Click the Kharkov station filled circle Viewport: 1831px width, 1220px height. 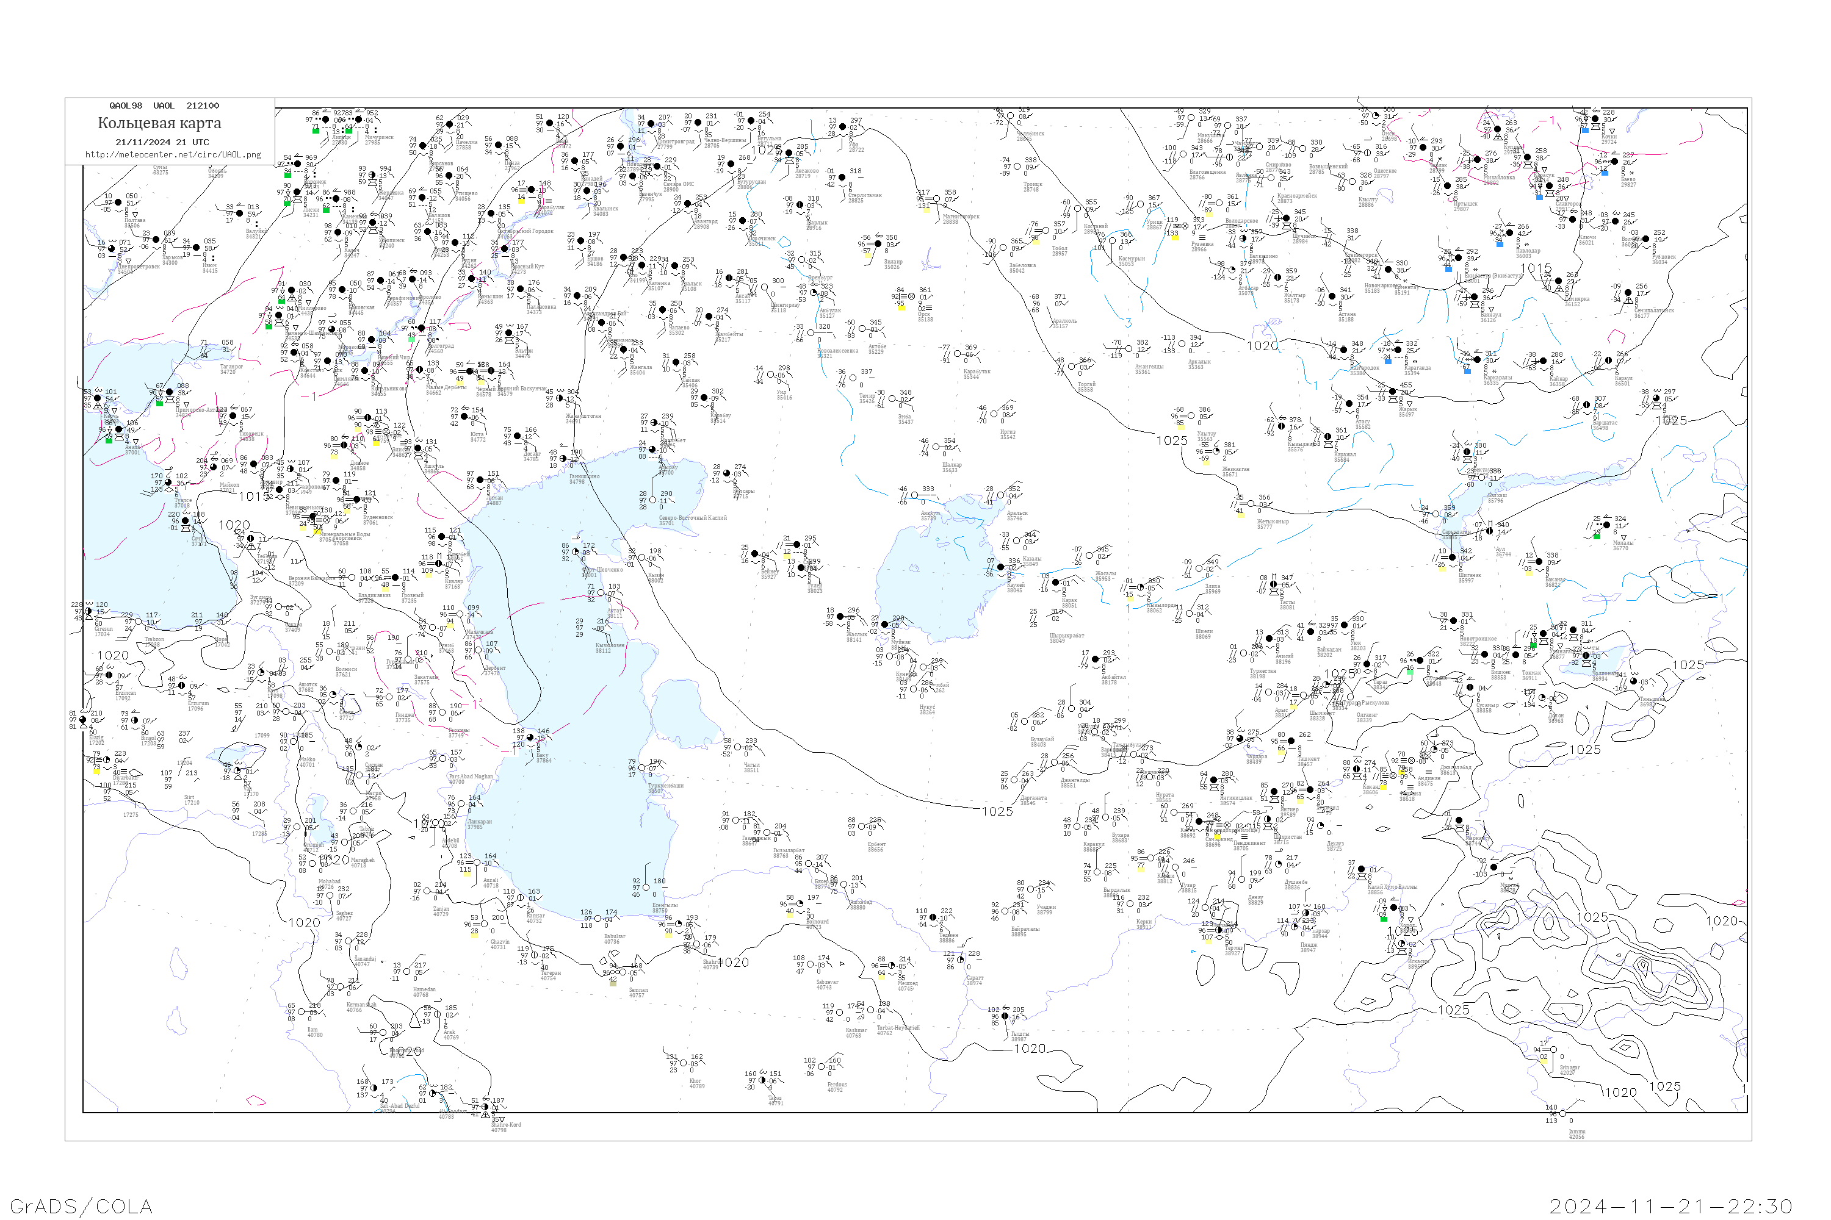pos(156,240)
